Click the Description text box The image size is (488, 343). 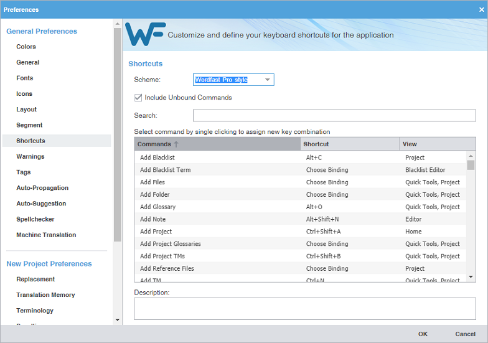click(x=304, y=308)
